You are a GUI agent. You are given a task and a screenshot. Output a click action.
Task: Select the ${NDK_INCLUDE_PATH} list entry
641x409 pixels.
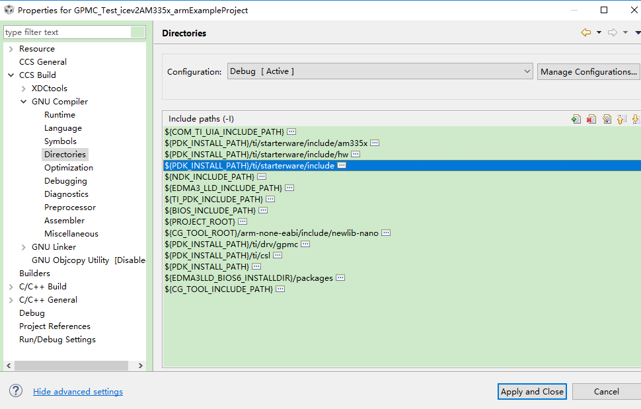click(x=401, y=176)
